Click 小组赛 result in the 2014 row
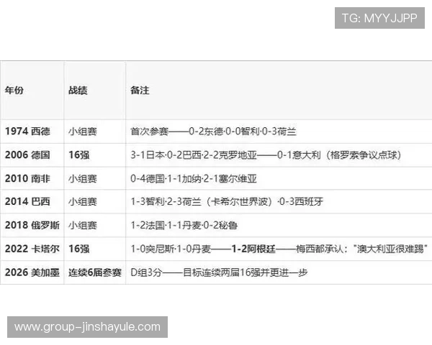This screenshot has height=345, width=432. (x=83, y=202)
